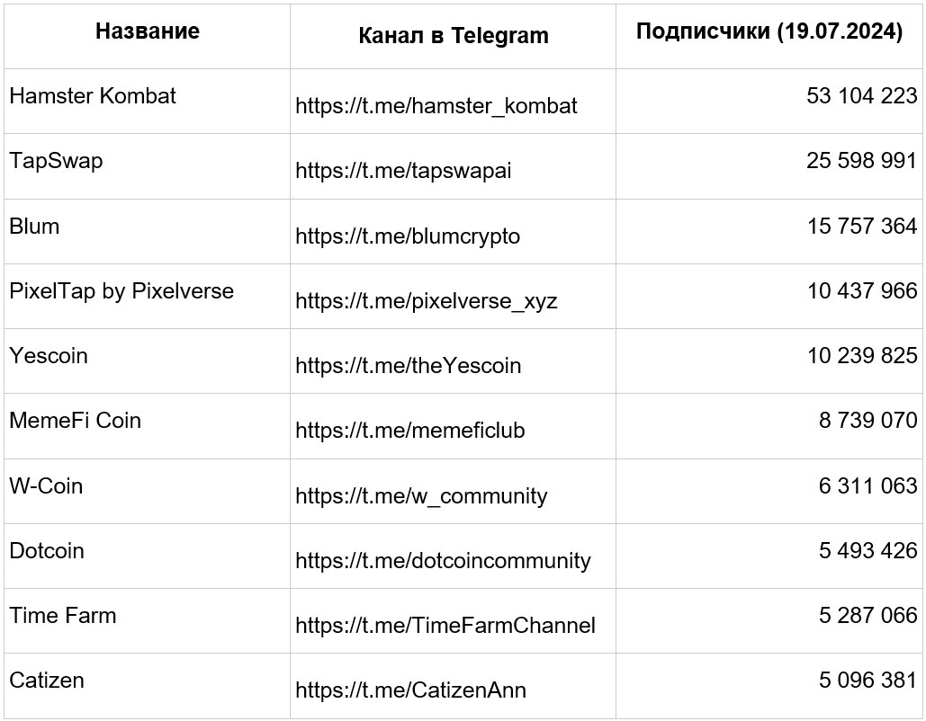Open the TimeFarmChannel Telegram link

pos(445,626)
